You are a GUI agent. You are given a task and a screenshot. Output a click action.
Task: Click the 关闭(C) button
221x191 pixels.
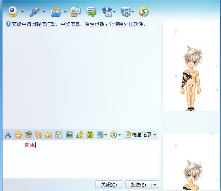point(109,185)
